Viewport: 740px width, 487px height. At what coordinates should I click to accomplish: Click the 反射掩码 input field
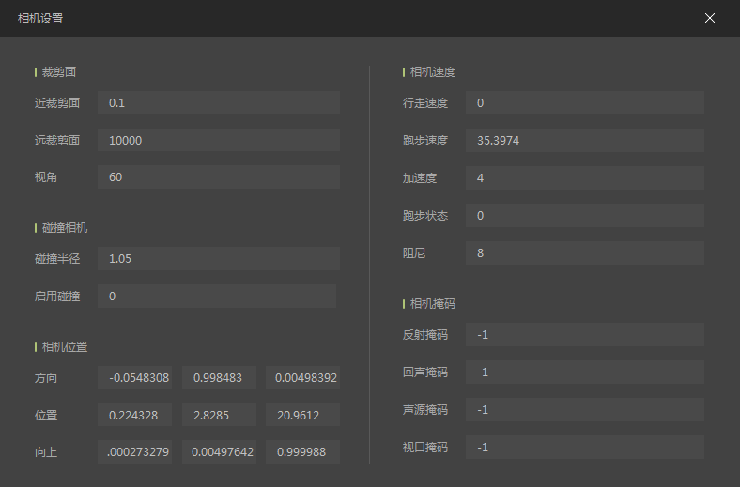tap(584, 334)
